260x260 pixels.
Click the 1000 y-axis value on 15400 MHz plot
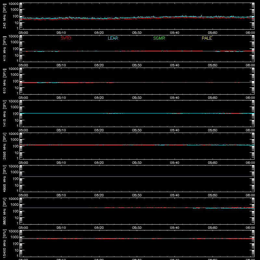15,237
